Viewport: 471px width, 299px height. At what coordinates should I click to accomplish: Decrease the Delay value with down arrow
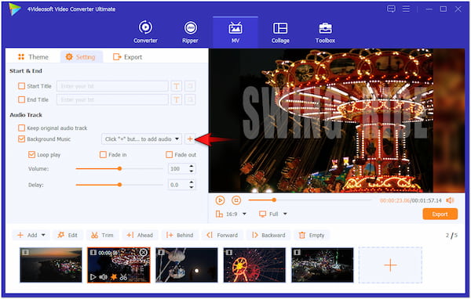[x=192, y=187]
